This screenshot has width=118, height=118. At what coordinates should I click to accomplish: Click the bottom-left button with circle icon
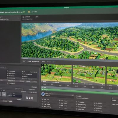tap(5, 101)
